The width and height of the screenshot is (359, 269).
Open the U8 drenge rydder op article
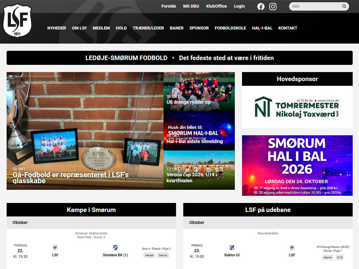click(x=199, y=92)
